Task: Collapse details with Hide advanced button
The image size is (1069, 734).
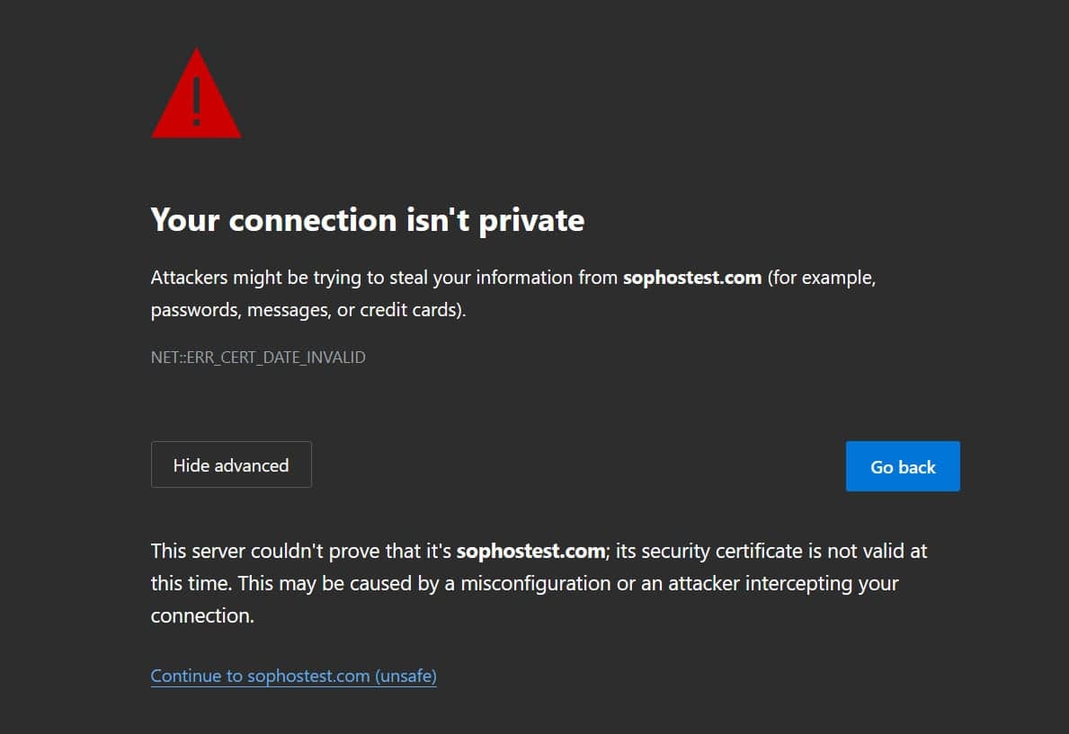Action: (x=231, y=465)
